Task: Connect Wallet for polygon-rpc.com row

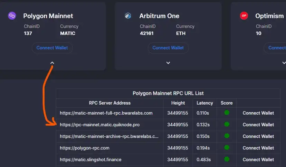Action: [x=258, y=148]
